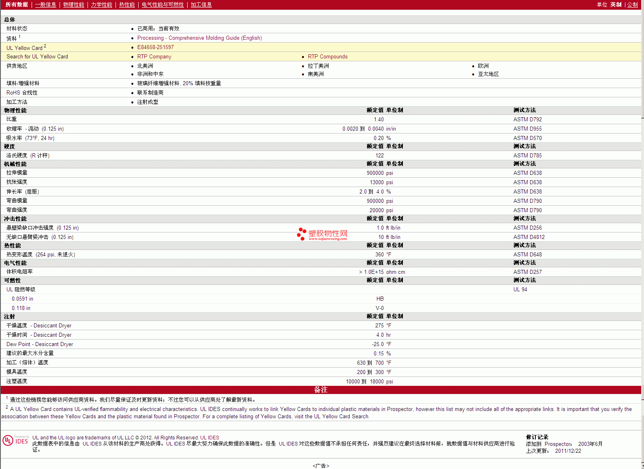Click the UL 94 test method
Screen dimensions: 644x469
click(520, 289)
